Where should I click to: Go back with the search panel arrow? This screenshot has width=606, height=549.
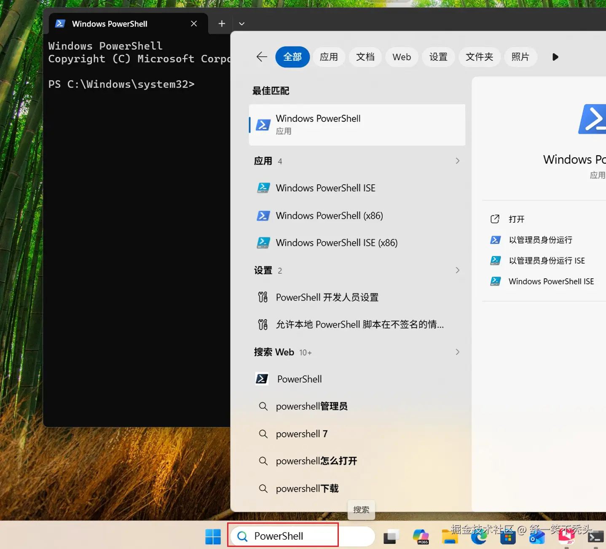[262, 57]
